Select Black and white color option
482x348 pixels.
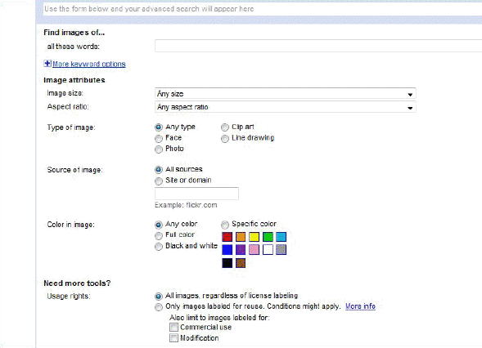click(159, 247)
